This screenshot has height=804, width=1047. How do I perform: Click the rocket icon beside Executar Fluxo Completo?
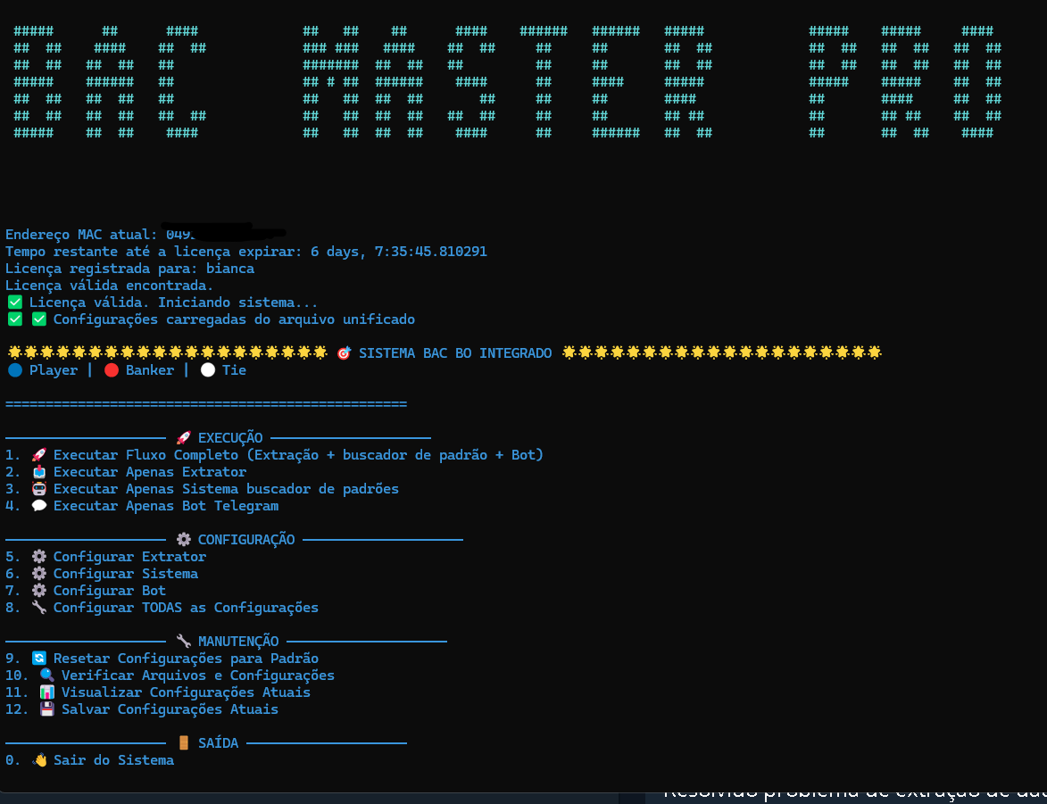(38, 455)
